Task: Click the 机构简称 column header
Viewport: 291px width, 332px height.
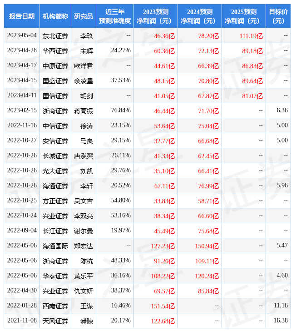Action: [55, 16]
